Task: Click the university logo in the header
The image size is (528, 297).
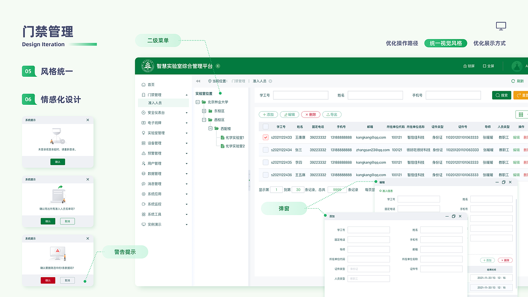Action: (x=148, y=66)
